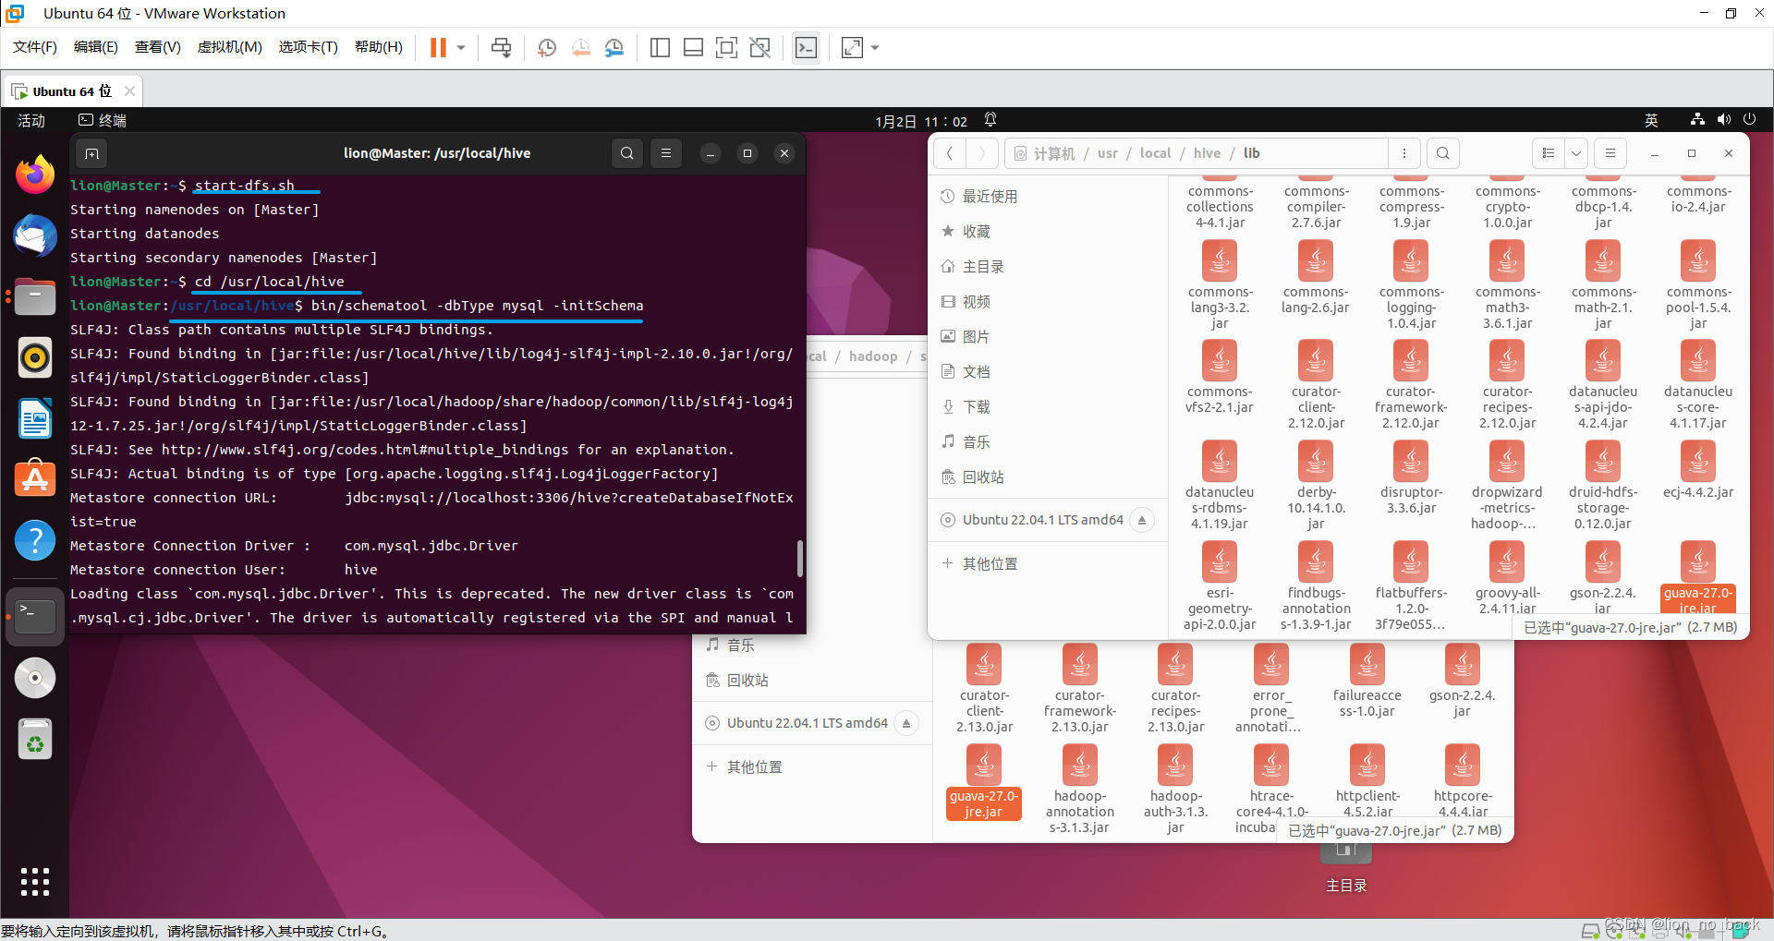Open the 虚拟机(M) menu

click(x=230, y=47)
